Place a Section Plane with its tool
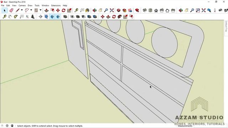This screenshot has height=128, width=228. click(40, 17)
